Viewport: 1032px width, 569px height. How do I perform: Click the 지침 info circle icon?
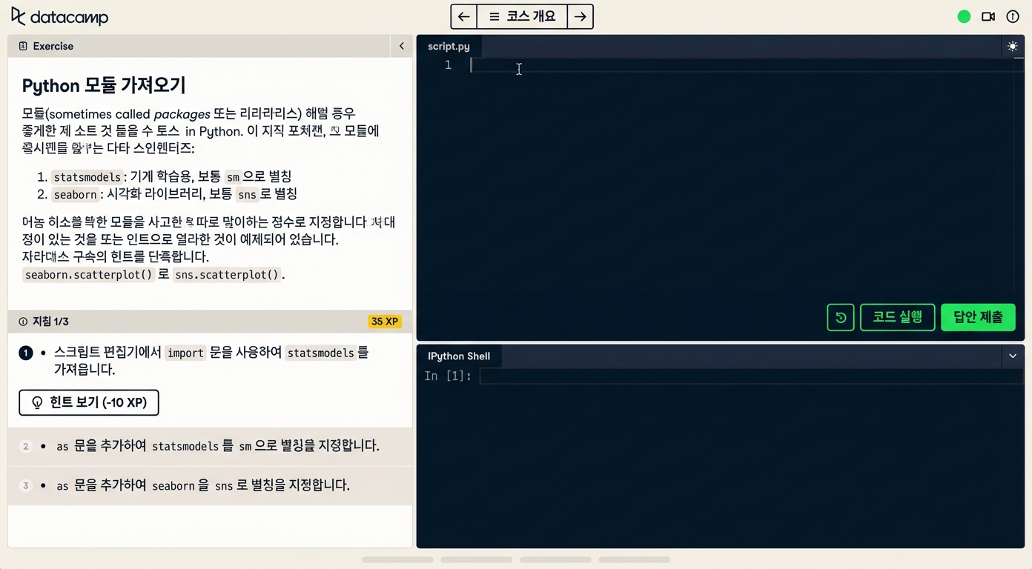23,322
